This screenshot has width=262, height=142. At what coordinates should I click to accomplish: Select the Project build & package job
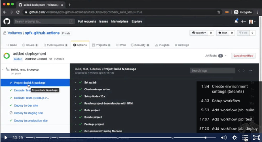click(x=35, y=83)
